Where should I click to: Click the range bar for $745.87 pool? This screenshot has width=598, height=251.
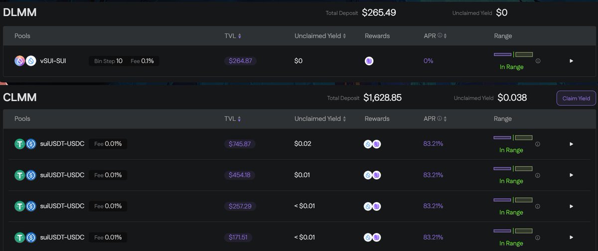coord(513,137)
